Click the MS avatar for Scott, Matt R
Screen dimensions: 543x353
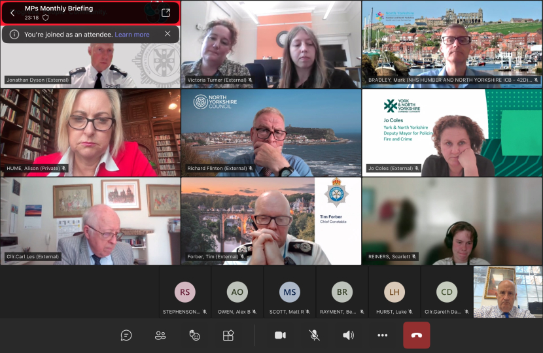pyautogui.click(x=290, y=292)
